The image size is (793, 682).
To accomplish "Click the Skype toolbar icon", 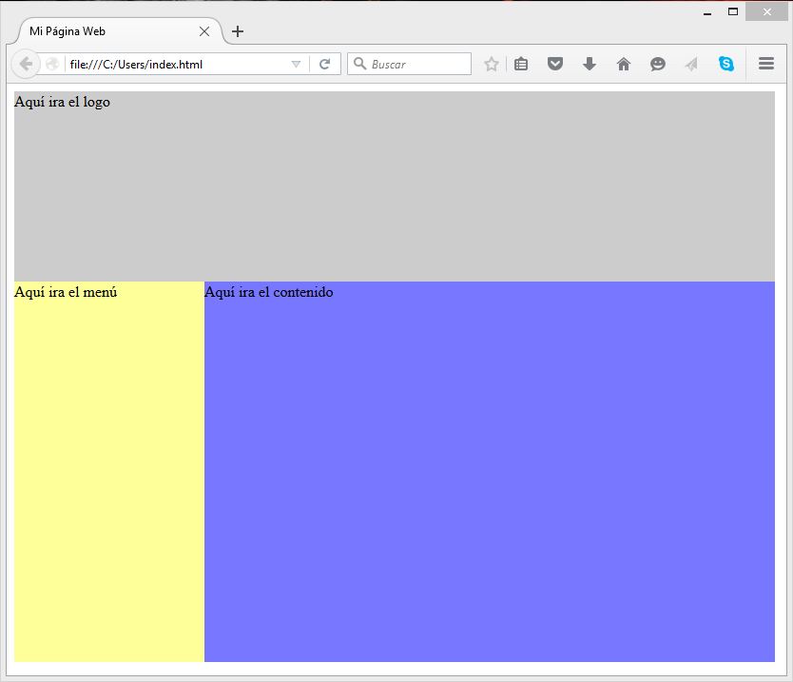I will (x=726, y=64).
